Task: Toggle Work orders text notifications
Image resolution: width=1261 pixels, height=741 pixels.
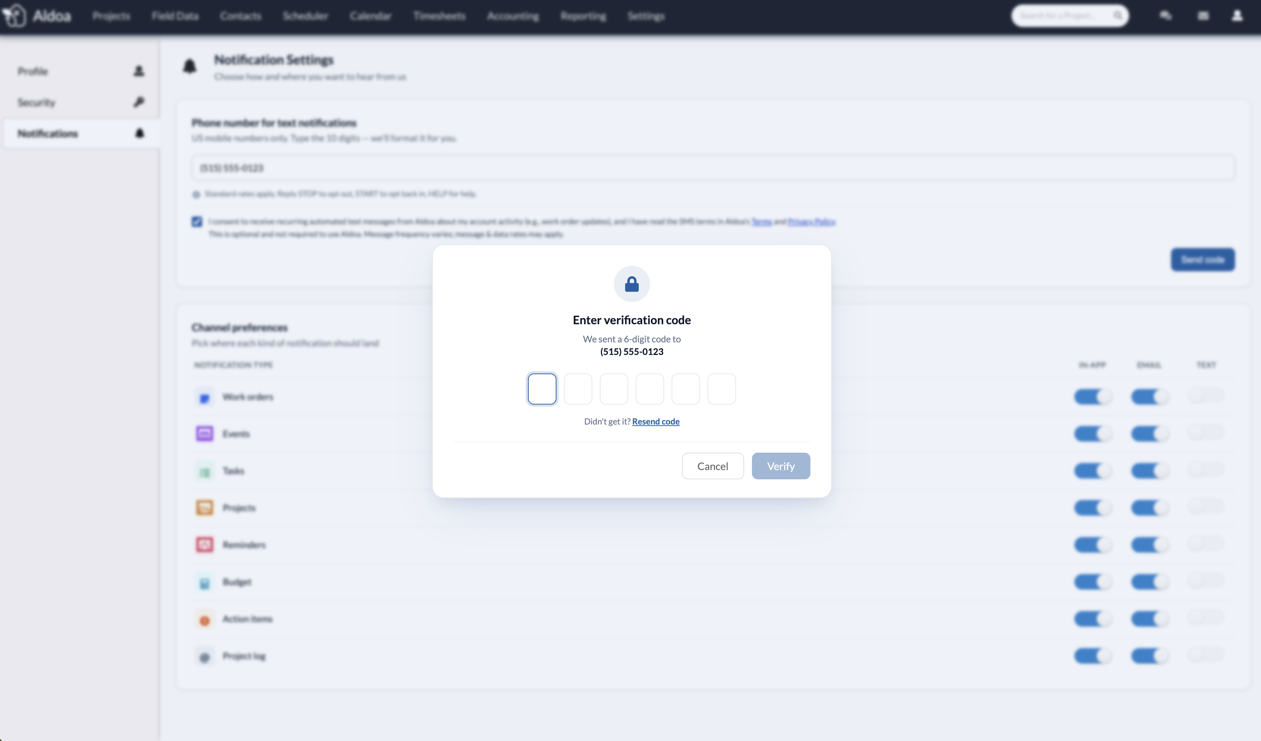Action: click(1205, 396)
